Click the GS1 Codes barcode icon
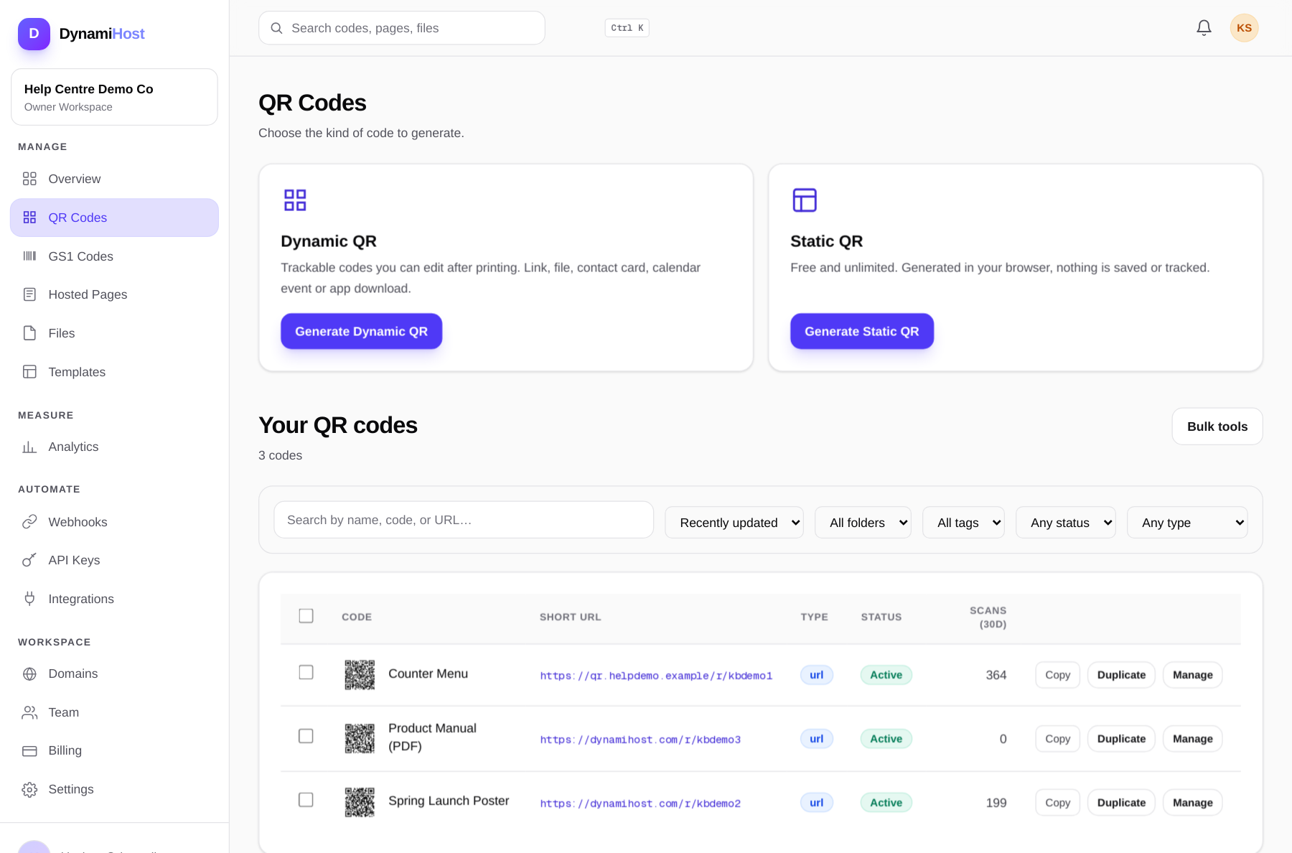 (29, 256)
